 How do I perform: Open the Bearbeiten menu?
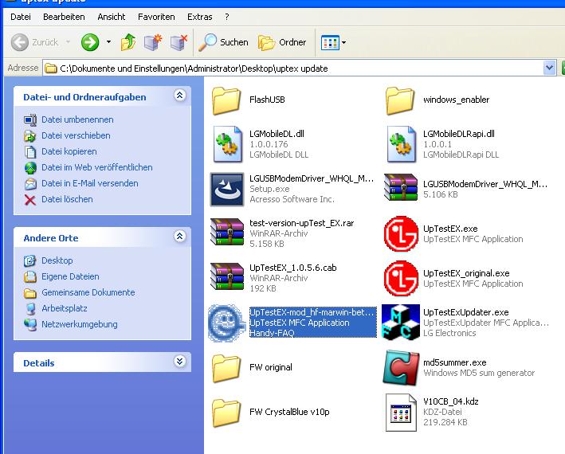pyautogui.click(x=64, y=17)
